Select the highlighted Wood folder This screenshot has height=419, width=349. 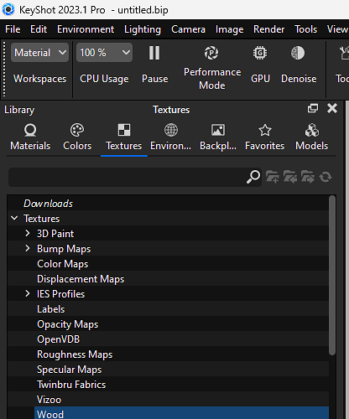pos(181,413)
